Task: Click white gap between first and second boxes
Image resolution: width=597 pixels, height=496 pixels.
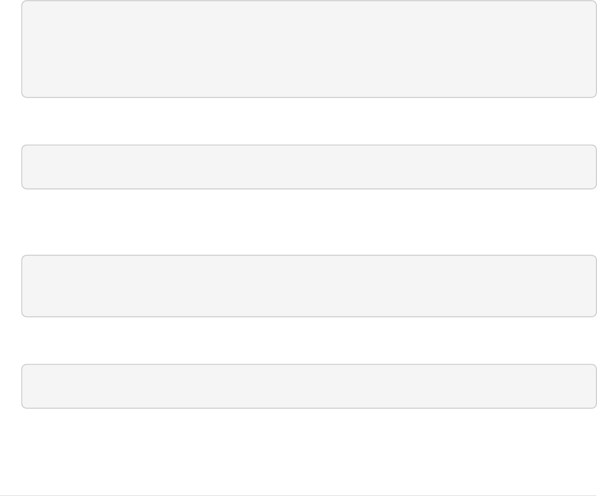Action: (x=309, y=121)
